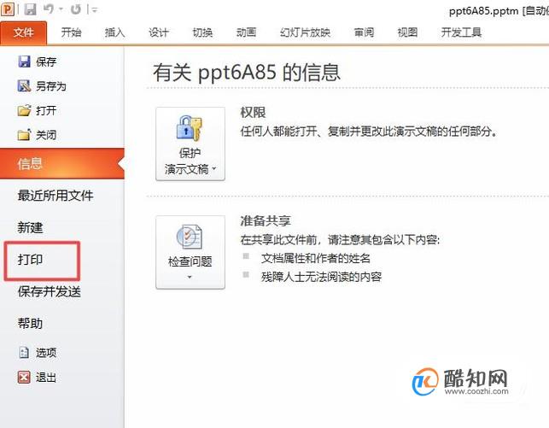Choose 退出 text in the sidebar
549x428 pixels.
tap(46, 378)
